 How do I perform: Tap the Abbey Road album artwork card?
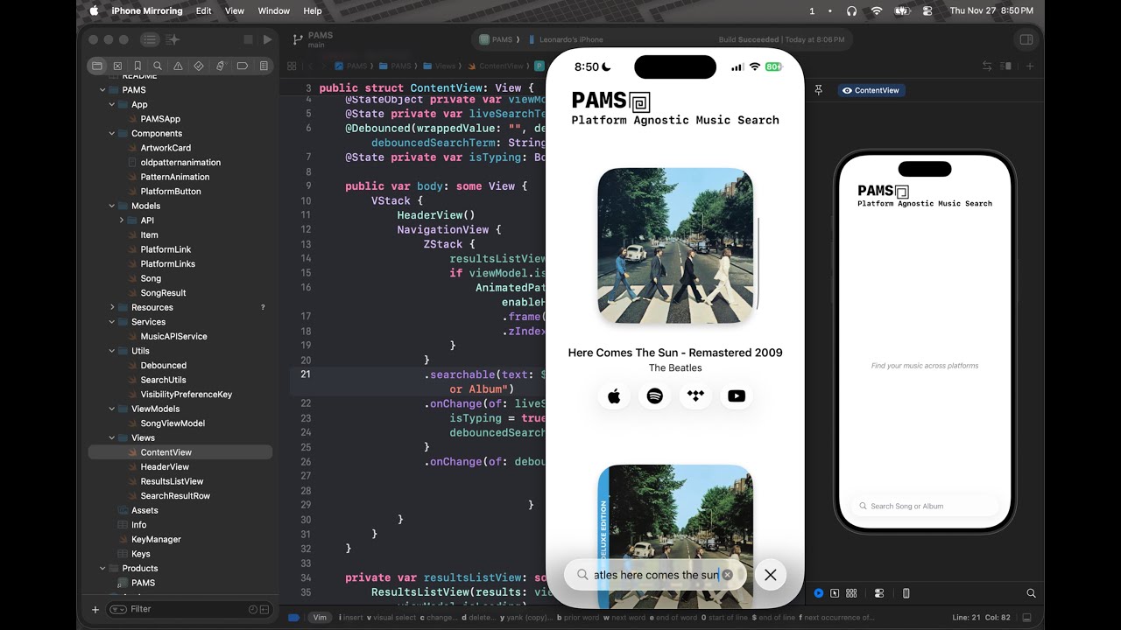[x=675, y=246]
